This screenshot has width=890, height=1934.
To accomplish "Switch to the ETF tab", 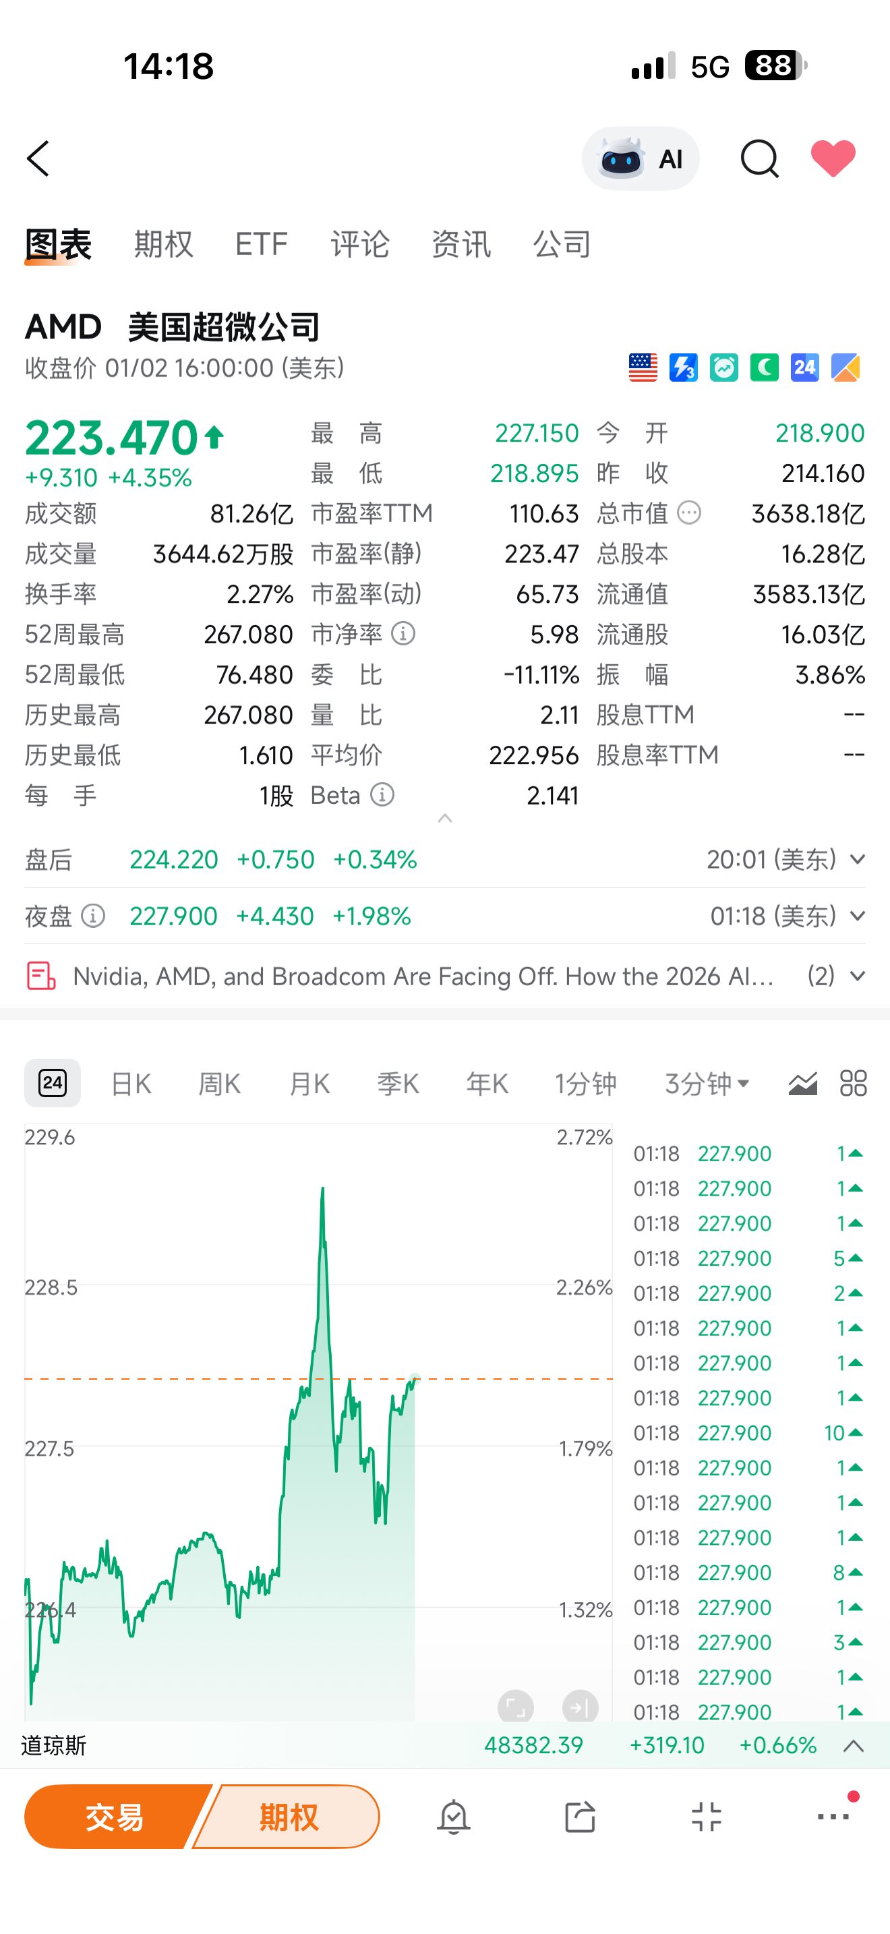I will pyautogui.click(x=262, y=244).
